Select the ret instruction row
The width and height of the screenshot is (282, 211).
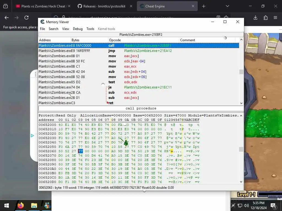click(x=139, y=103)
